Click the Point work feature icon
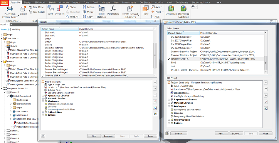279x143 pixels. (x=153, y=12)
